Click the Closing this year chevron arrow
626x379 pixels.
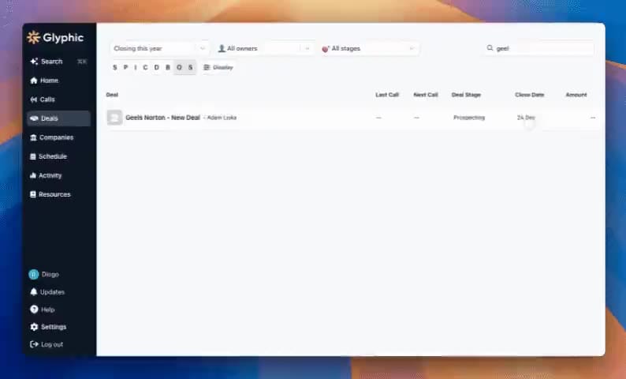click(x=203, y=48)
